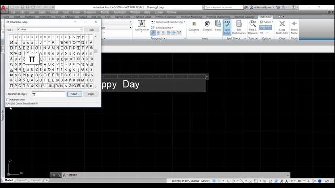
Task: Click Characters to copy field
Action: [x=49, y=94]
